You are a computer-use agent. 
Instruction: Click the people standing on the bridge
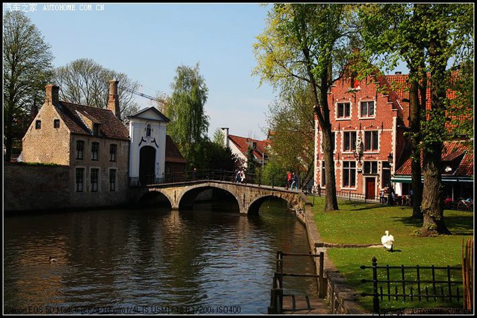pyautogui.click(x=239, y=176)
